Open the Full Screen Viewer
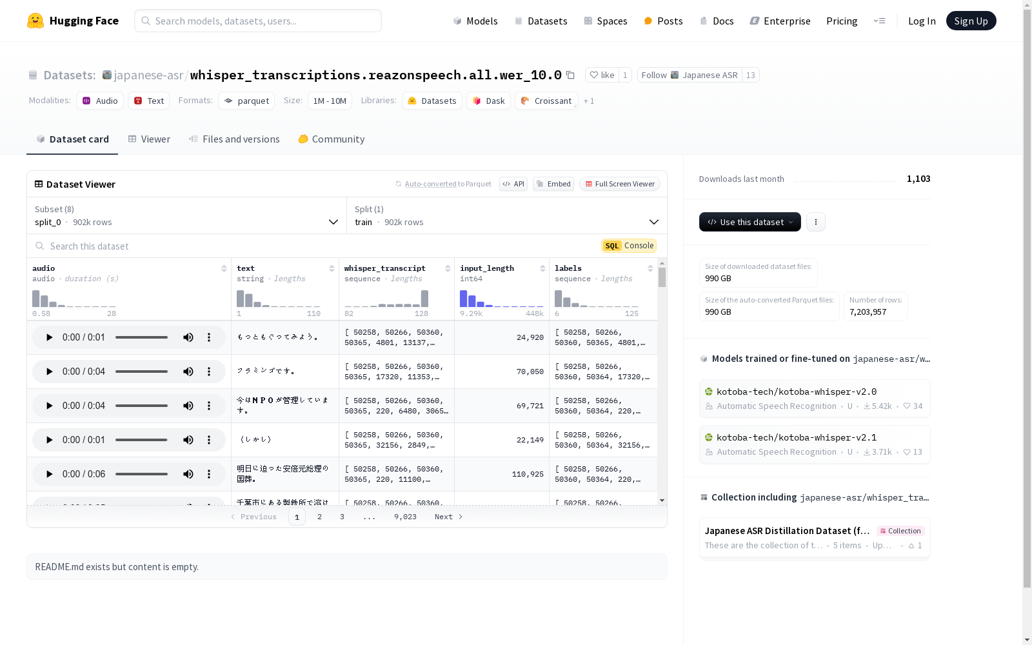 (620, 184)
